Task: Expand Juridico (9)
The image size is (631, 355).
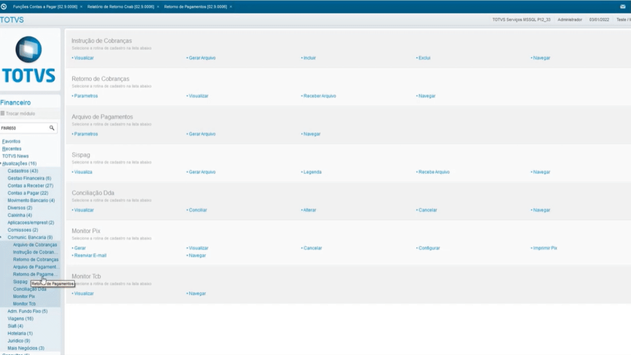Action: tap(19, 341)
